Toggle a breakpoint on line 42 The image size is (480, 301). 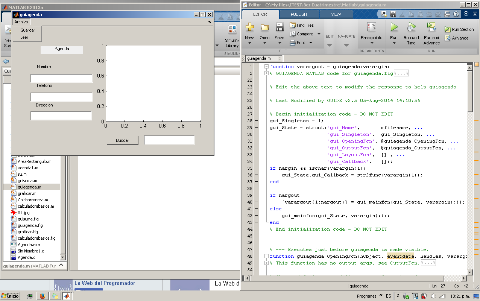point(257,216)
